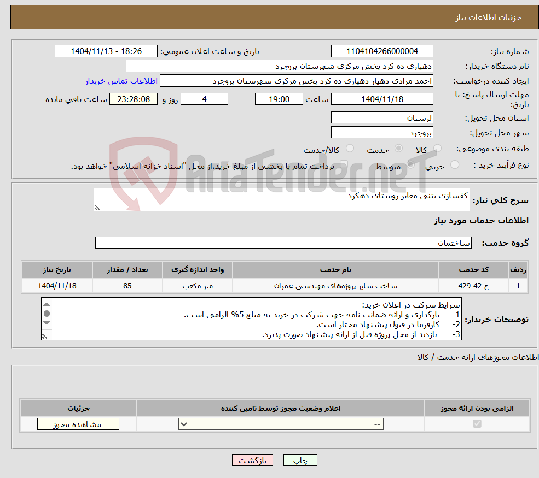
Task: Click the اطلاعات خدمات مورد نیاز heading
Action: coord(481,220)
